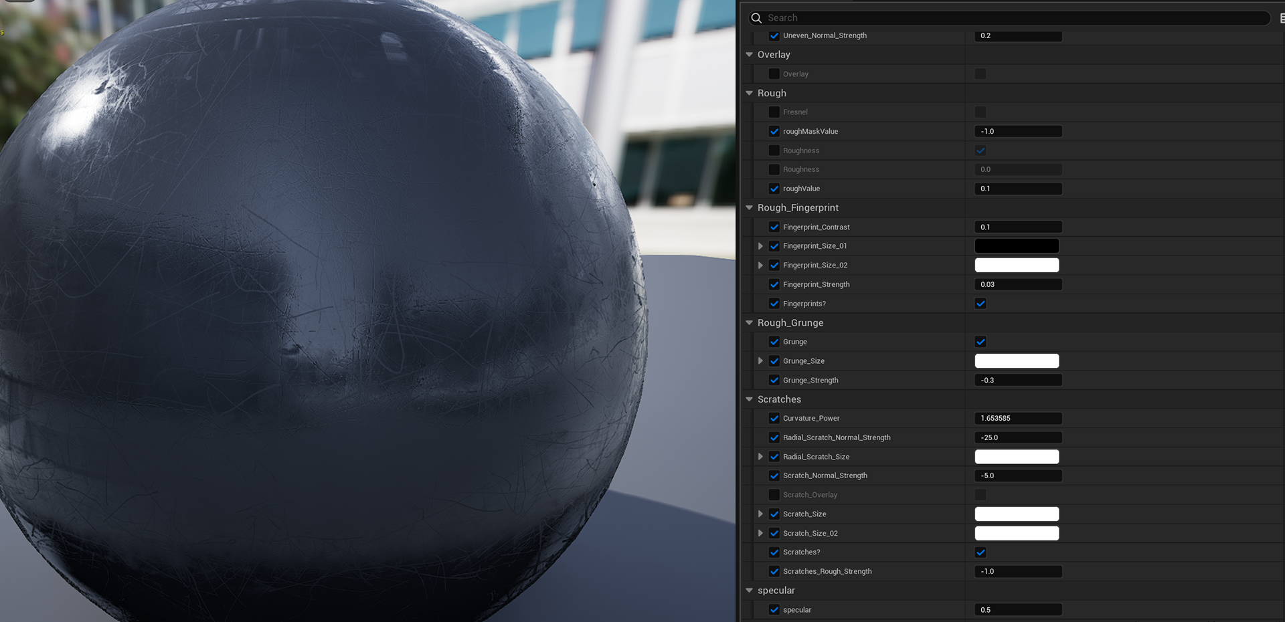
Task: Toggle Fingerprints? value checkbox off
Action: [x=980, y=304]
